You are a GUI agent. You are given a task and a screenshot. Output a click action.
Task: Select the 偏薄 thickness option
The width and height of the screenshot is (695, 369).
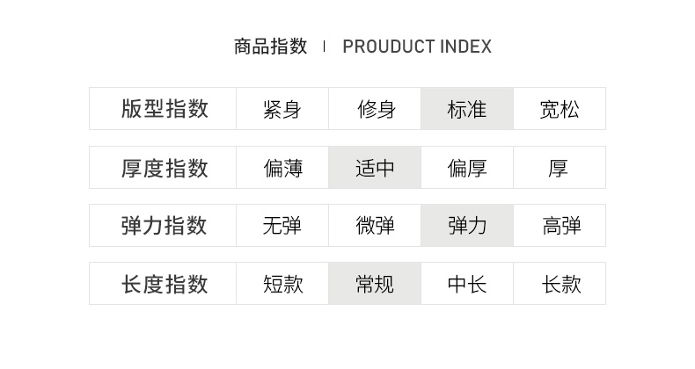pos(282,168)
